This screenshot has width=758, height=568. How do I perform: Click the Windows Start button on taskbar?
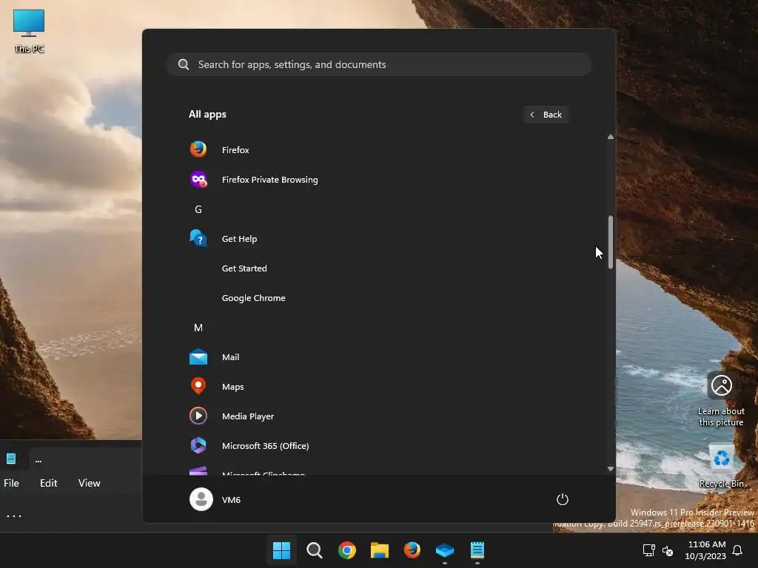coord(281,550)
